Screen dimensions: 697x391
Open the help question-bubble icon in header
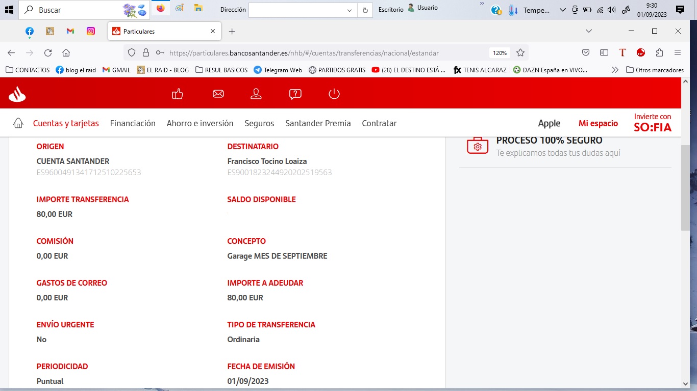point(295,94)
